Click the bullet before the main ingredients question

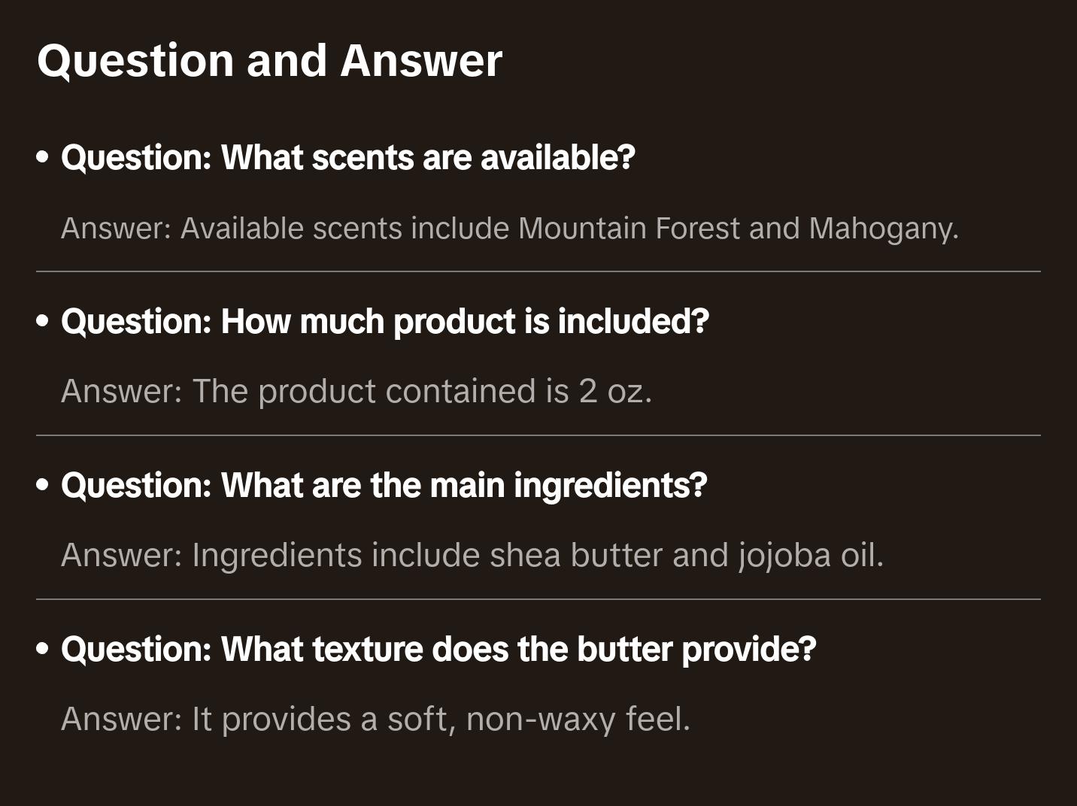click(x=43, y=486)
